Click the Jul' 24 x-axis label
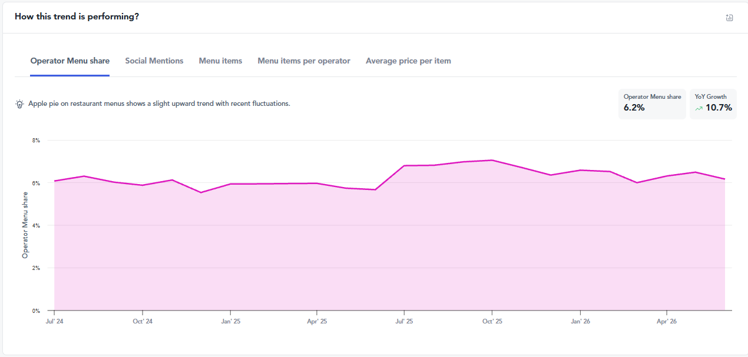 54,322
